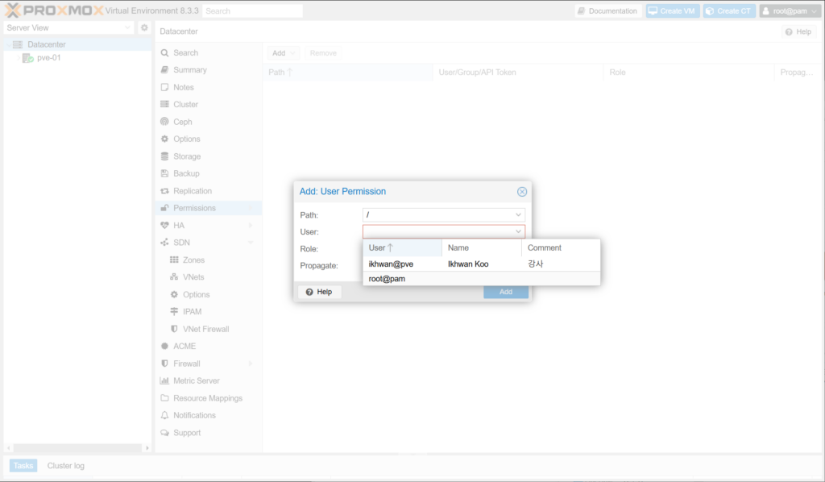Close the Add: User Permission dialog
The width and height of the screenshot is (825, 482).
(x=521, y=192)
